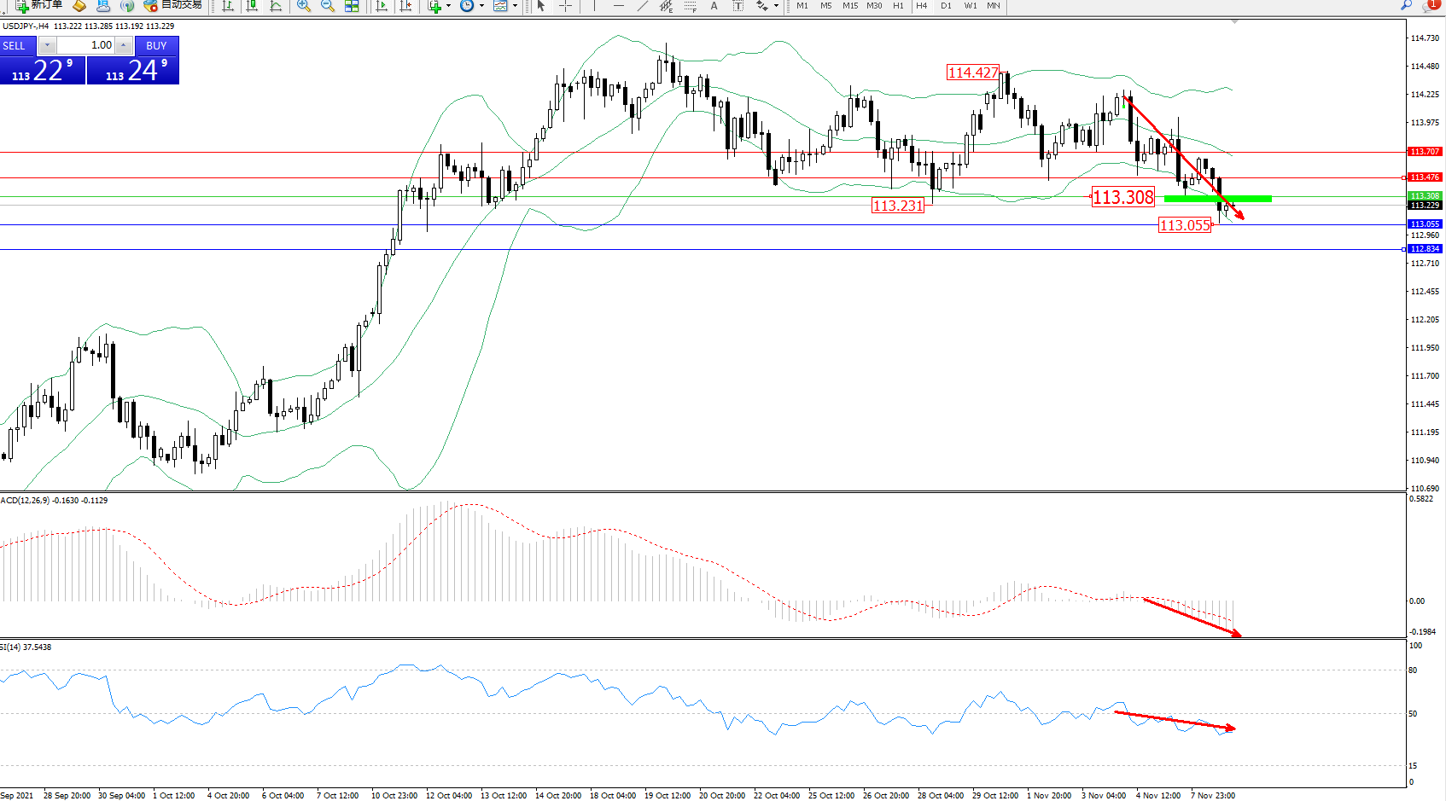Select the Text label 'A' tool
The width and height of the screenshot is (1446, 801).
pos(714,6)
